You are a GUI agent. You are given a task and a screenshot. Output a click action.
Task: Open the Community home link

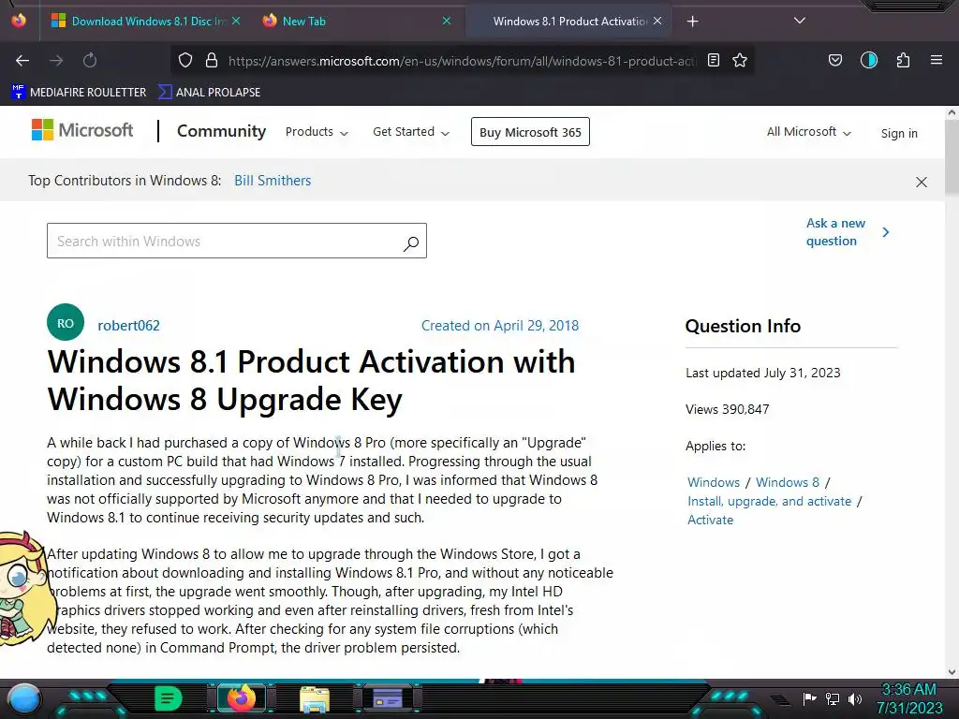coord(221,131)
